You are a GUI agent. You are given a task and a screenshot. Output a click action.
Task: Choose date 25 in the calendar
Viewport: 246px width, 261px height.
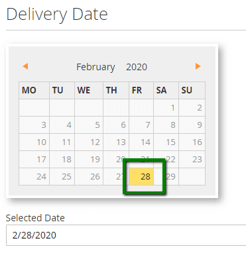pyautogui.click(x=62, y=177)
